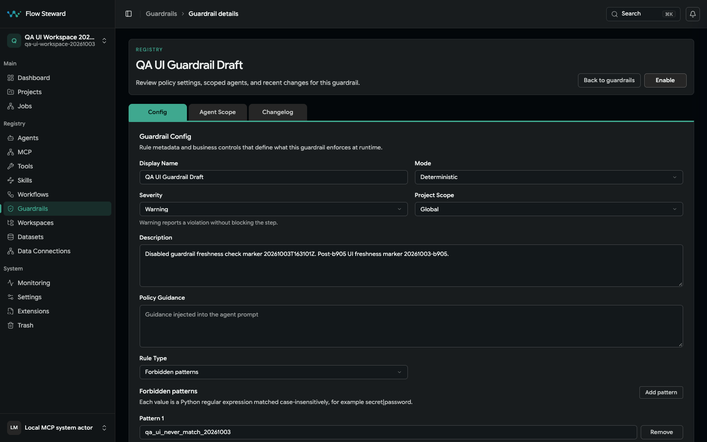Screen dimensions: 707x442
Task: Open the MCP registry section
Action: click(x=57, y=152)
